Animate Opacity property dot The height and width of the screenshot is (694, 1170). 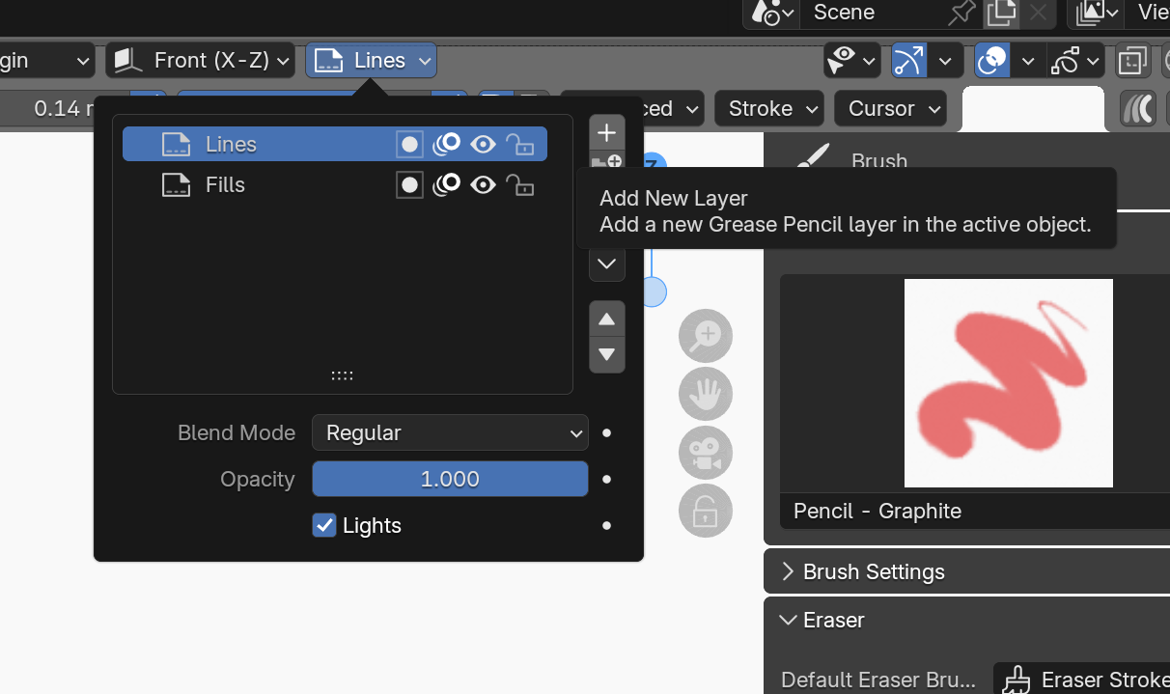tap(606, 479)
